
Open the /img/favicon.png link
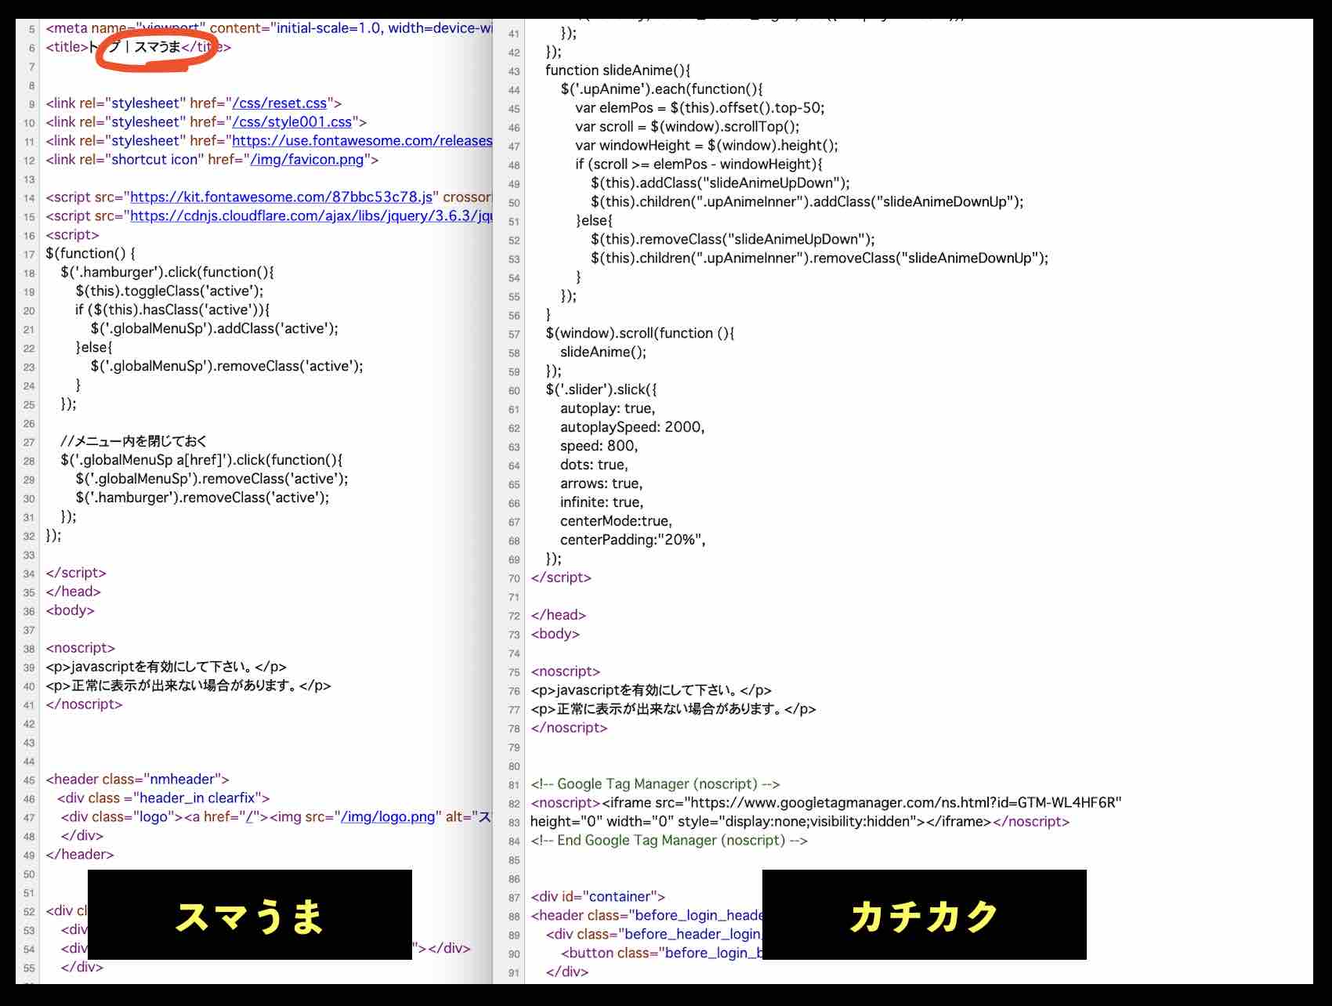pos(307,160)
